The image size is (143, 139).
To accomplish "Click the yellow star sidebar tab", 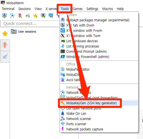I will coord(5,33).
